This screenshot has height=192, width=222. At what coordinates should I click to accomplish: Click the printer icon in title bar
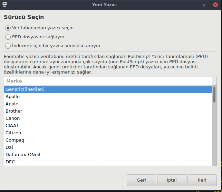(4, 5)
